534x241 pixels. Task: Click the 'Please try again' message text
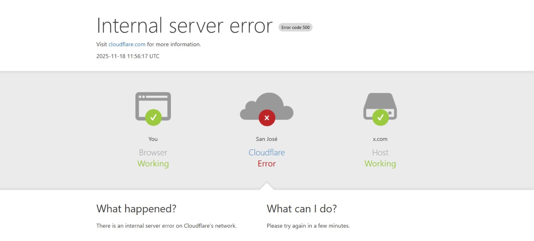click(308, 226)
